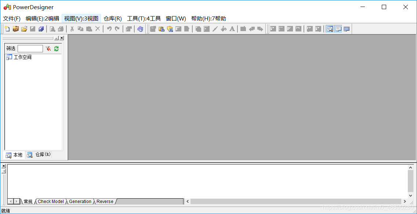
Task: Open the 仓库(R) menu in menu bar
Action: (x=113, y=19)
